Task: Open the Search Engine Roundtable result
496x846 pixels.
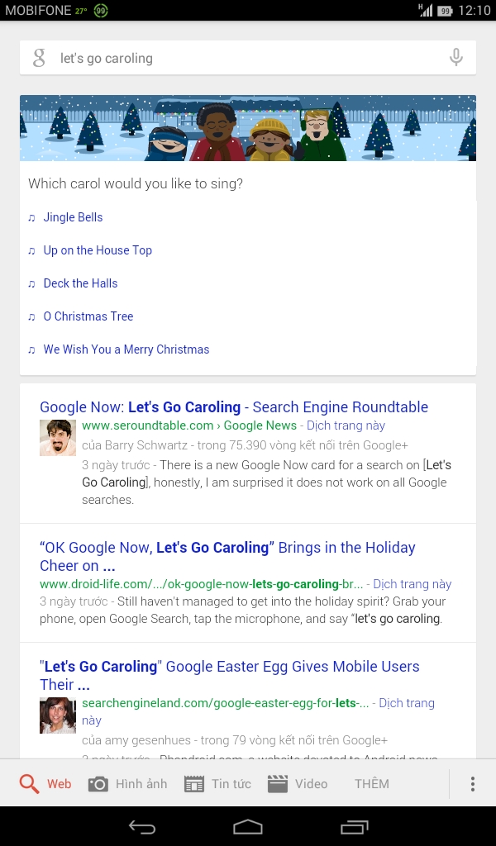Action: tap(234, 407)
